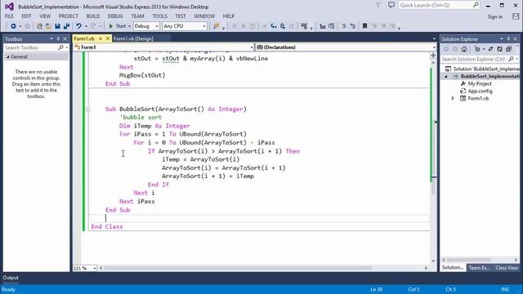Close the Toolbox panel

[x=65, y=38]
